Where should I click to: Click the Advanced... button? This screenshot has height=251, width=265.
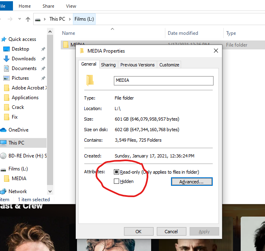click(192, 182)
